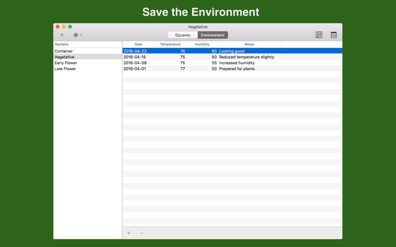This screenshot has width=396, height=247.
Task: Select the 2016-04-01 date cell
Action: click(135, 69)
